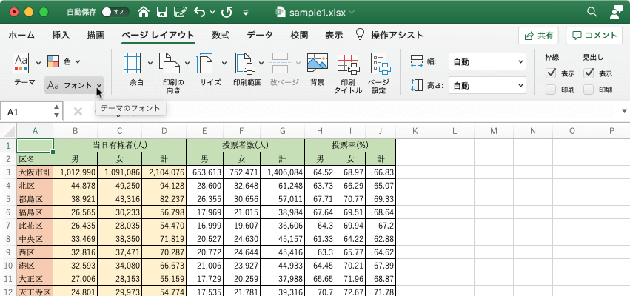Click the formula bar cancel X button
630x296 pixels.
point(78,112)
